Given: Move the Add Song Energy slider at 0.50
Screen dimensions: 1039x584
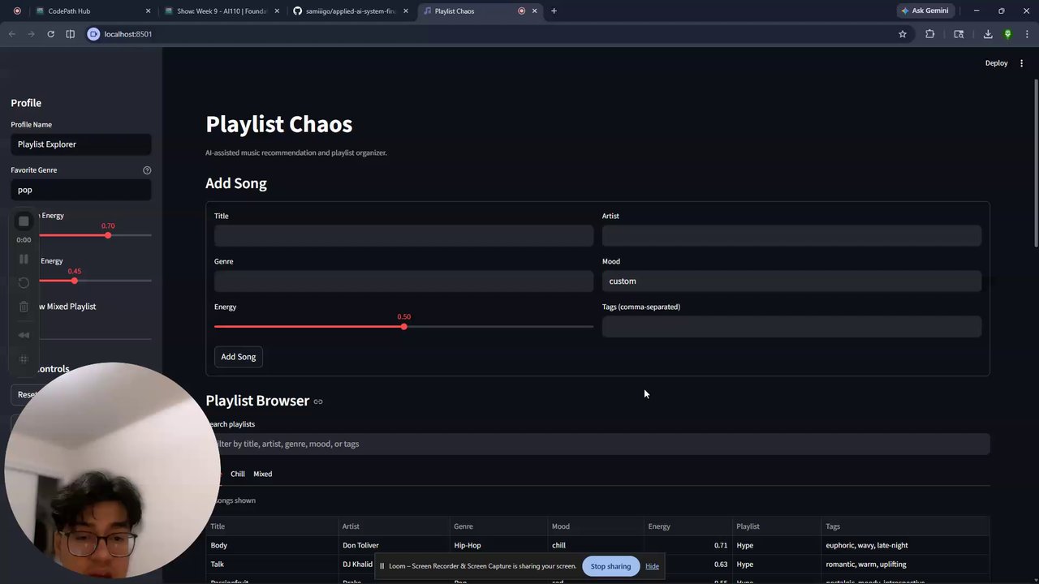Looking at the screenshot, I should coord(403,326).
